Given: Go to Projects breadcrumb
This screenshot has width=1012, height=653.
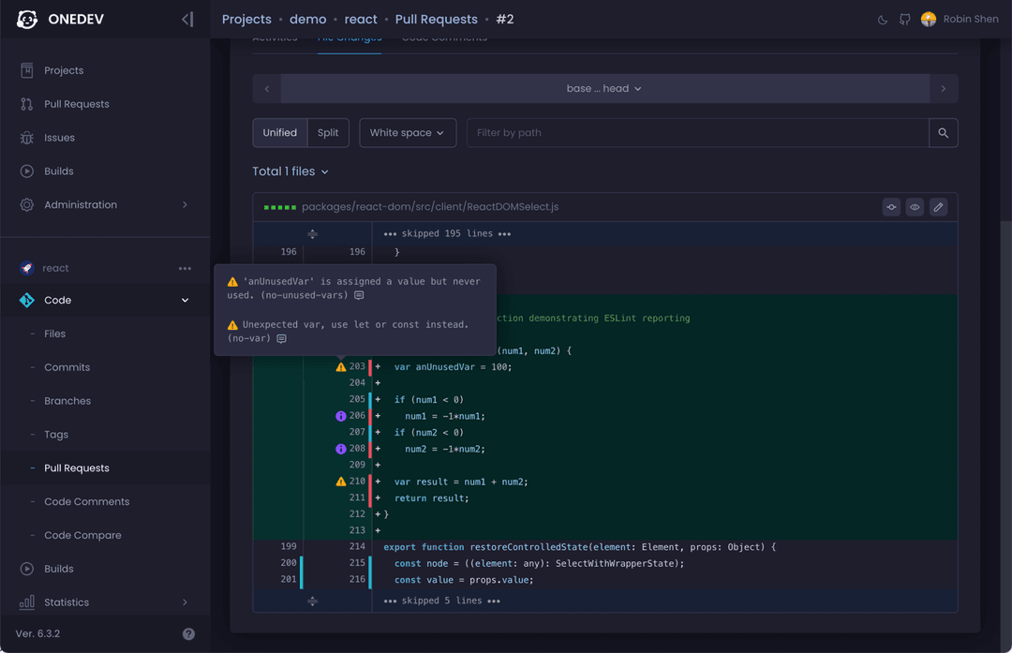Looking at the screenshot, I should click(246, 20).
